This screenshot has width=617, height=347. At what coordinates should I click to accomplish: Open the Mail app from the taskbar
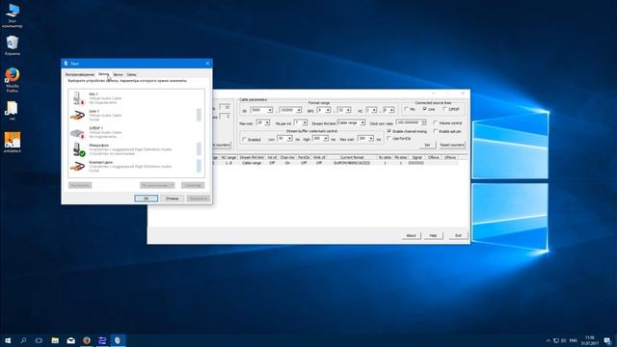70,340
